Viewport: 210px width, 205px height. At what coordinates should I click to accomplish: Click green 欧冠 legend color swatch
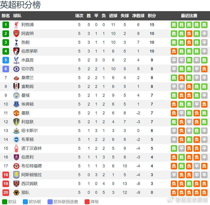pyautogui.click(x=4, y=202)
